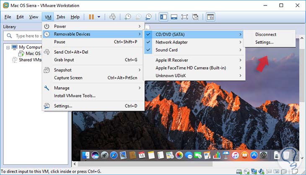Open Safari from the dock

114,155
